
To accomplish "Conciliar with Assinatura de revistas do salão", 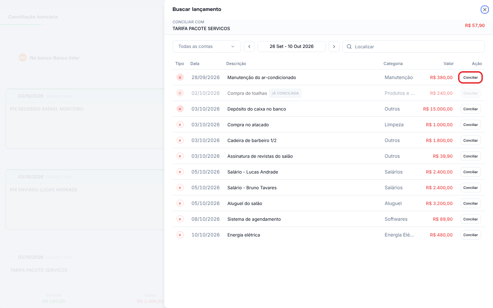I will point(470,156).
